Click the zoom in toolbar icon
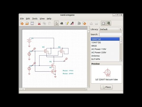The height and width of the screenshot is (107, 142). (x=91, y=23)
